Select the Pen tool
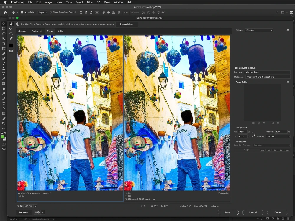Image resolution: width=295 pixels, height=221 pixels. (x=4, y=98)
